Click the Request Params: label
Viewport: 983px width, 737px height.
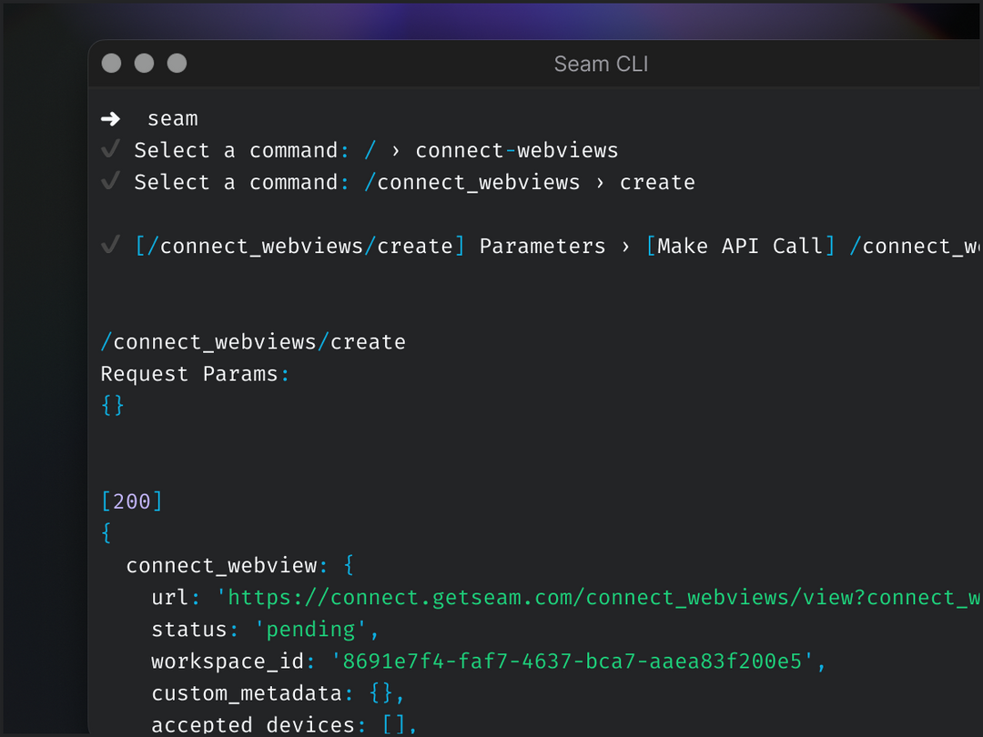tap(195, 374)
